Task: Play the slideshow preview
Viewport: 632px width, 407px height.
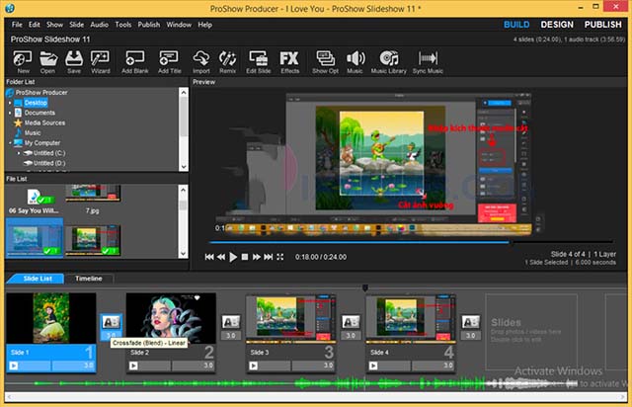Action: (x=233, y=257)
